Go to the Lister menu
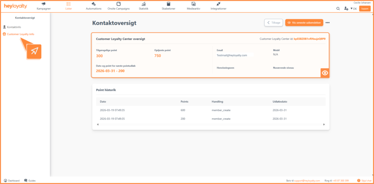374x184 pixels. coord(69,9)
